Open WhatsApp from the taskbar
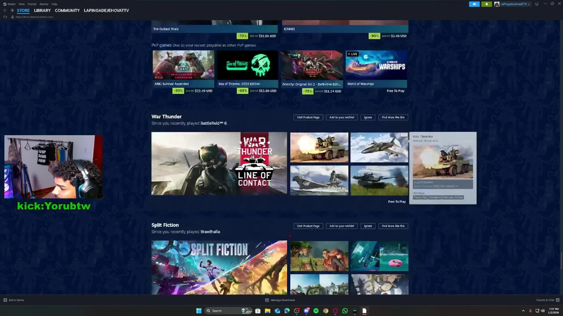Viewport: 563px width, 316px height. point(345,311)
